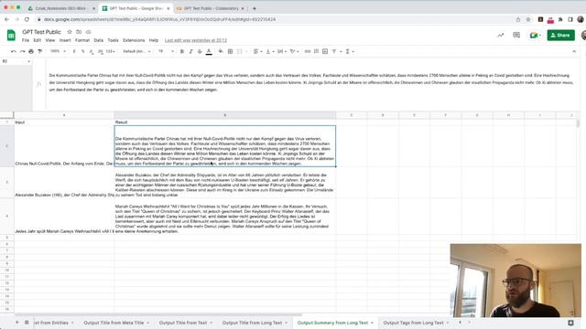Click the formula bar text
Image resolution: width=586 pixels, height=329 pixels.
tap(310, 82)
